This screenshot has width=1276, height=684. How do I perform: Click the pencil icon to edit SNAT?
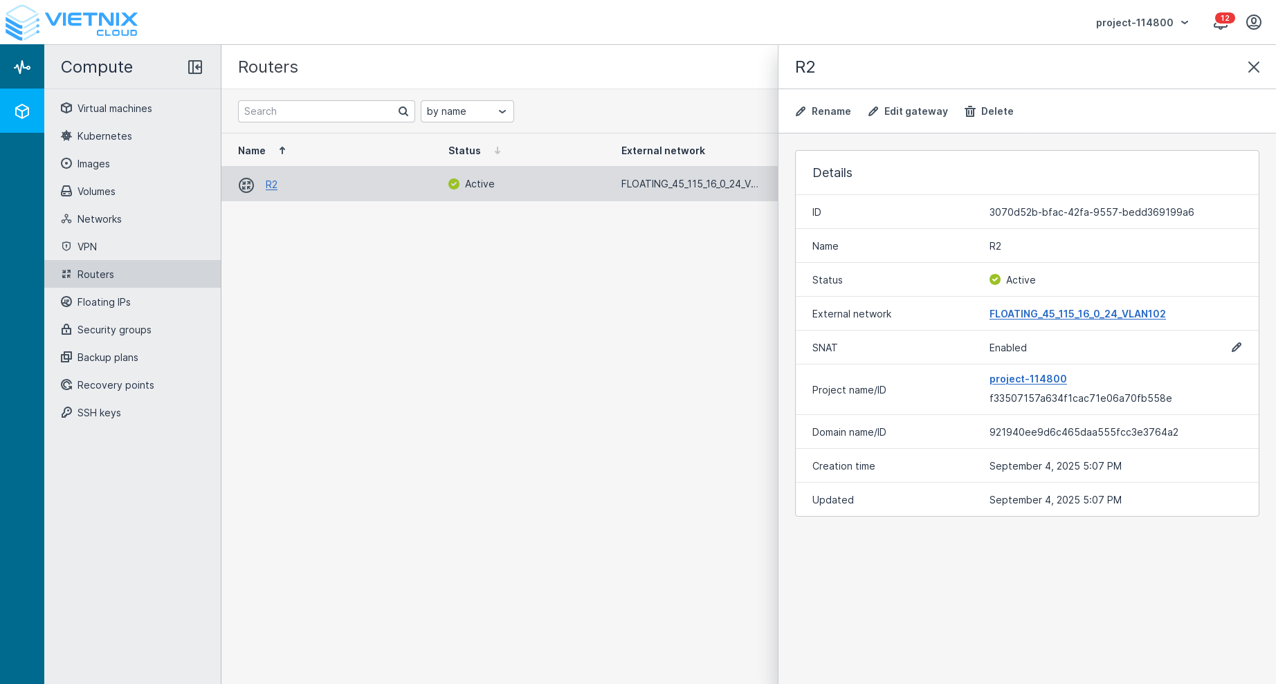[x=1236, y=347]
